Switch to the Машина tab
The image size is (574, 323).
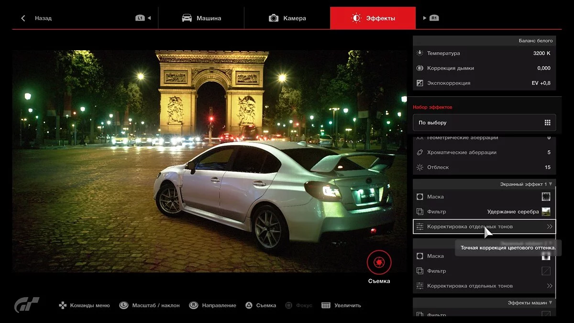click(x=201, y=18)
